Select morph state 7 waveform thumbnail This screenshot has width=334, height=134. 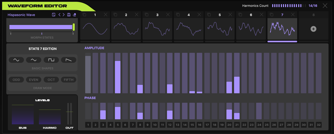coord(282,29)
